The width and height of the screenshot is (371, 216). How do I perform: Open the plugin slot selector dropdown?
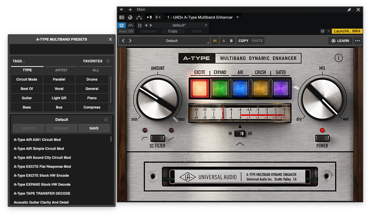203,17
